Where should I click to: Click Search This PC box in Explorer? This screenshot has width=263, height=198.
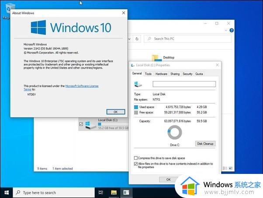pos(187,39)
